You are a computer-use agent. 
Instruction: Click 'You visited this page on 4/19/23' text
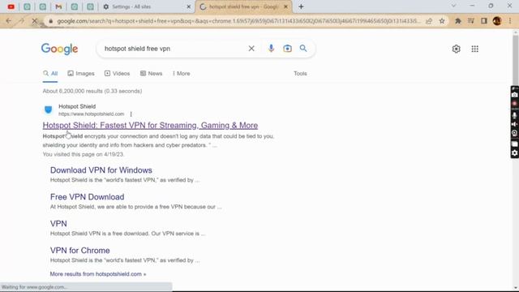84,154
